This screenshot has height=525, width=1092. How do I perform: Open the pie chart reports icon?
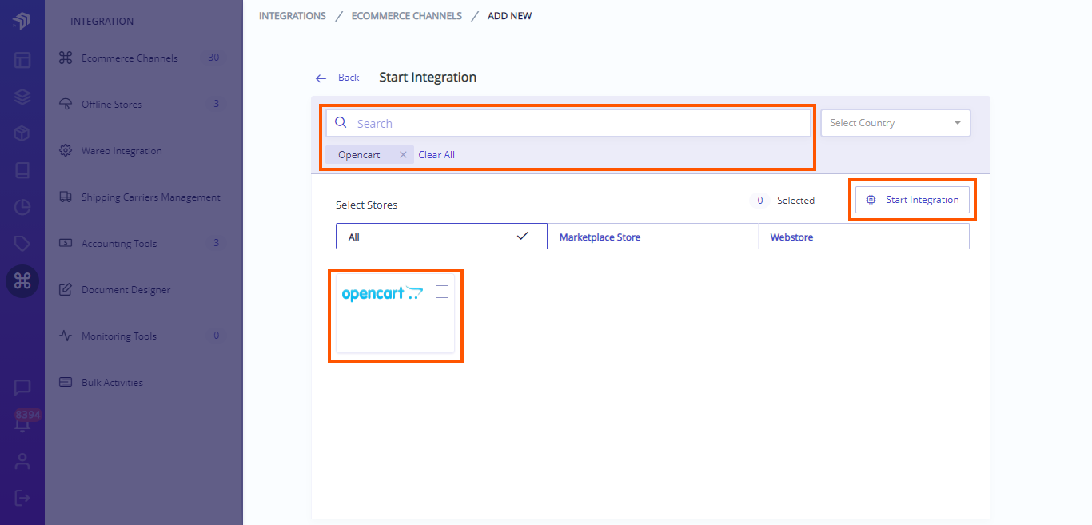tap(22, 207)
